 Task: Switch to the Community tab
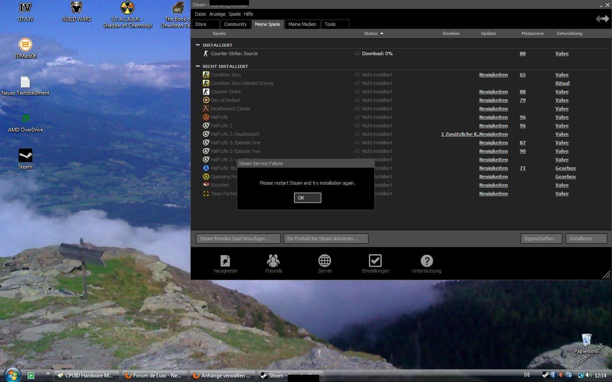click(x=235, y=24)
